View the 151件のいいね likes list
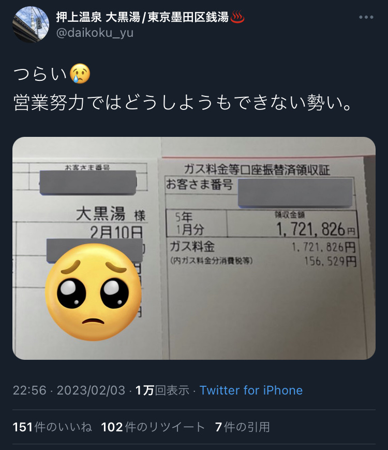Viewport: 388px width, 450px height. click(x=52, y=427)
